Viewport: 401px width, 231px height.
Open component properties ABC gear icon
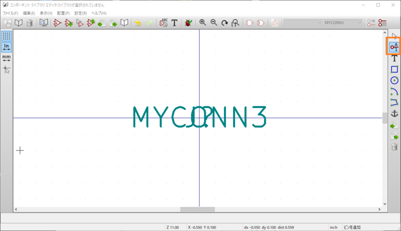pyautogui.click(x=163, y=23)
